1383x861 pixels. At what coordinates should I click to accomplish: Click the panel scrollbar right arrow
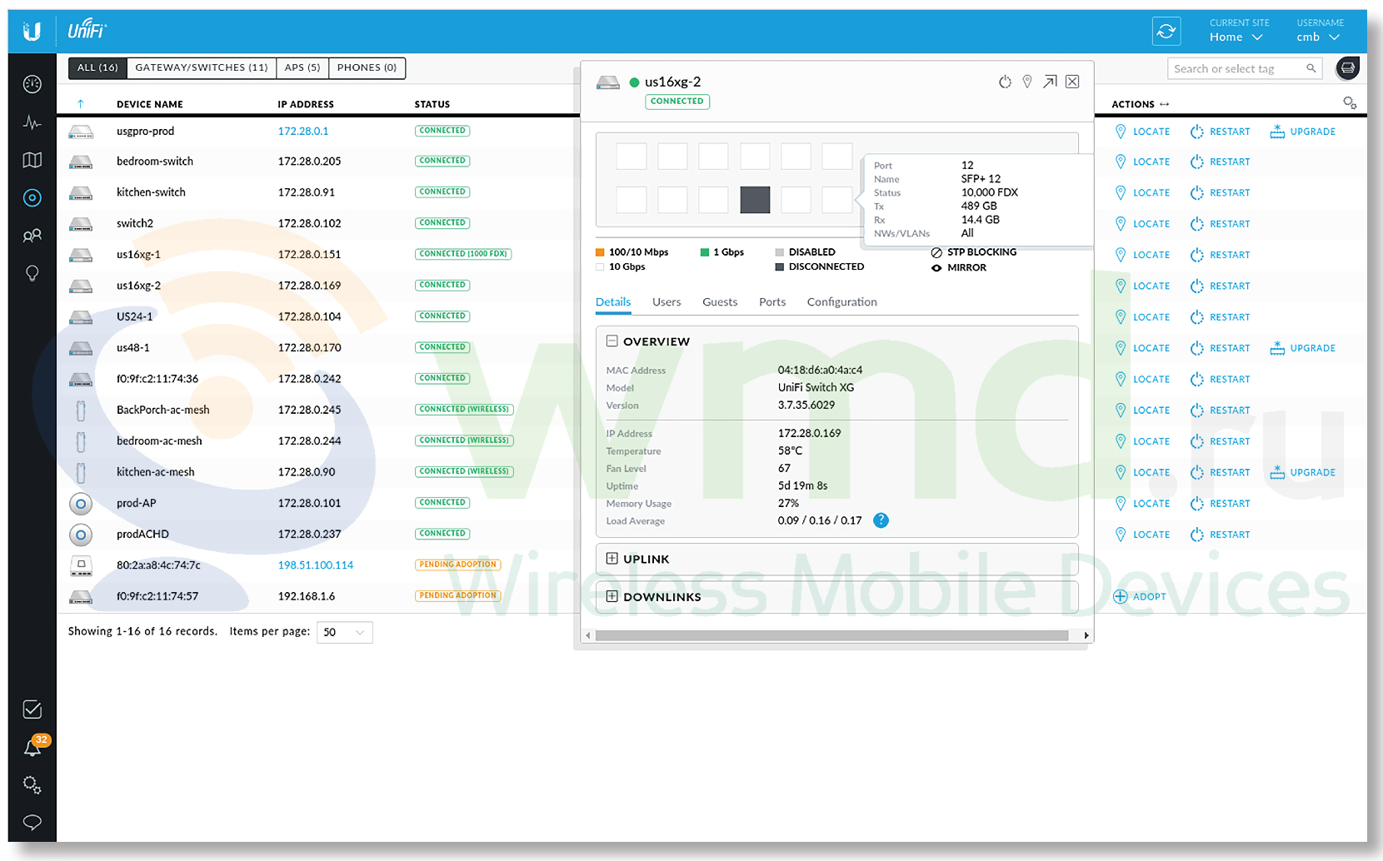(x=1086, y=635)
